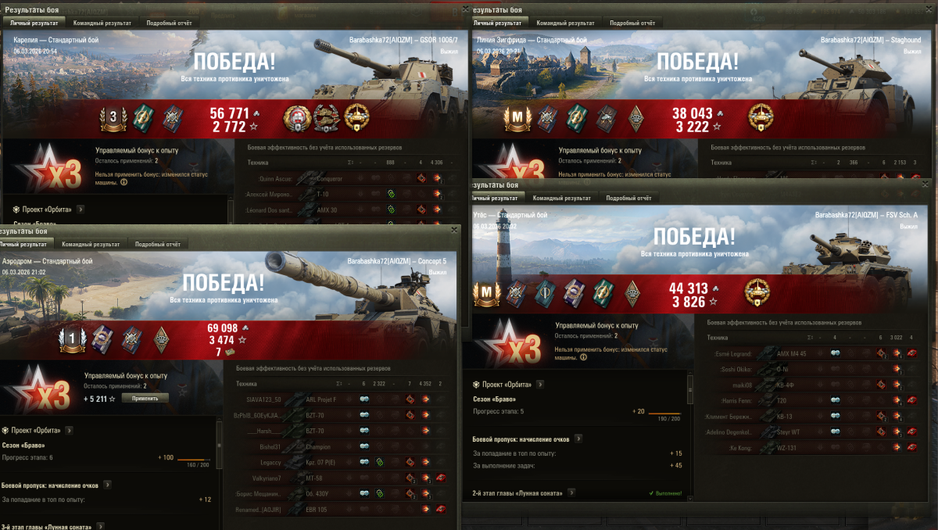
Task: Click the Техника column header in FSV Sch. A table
Action: 718,338
